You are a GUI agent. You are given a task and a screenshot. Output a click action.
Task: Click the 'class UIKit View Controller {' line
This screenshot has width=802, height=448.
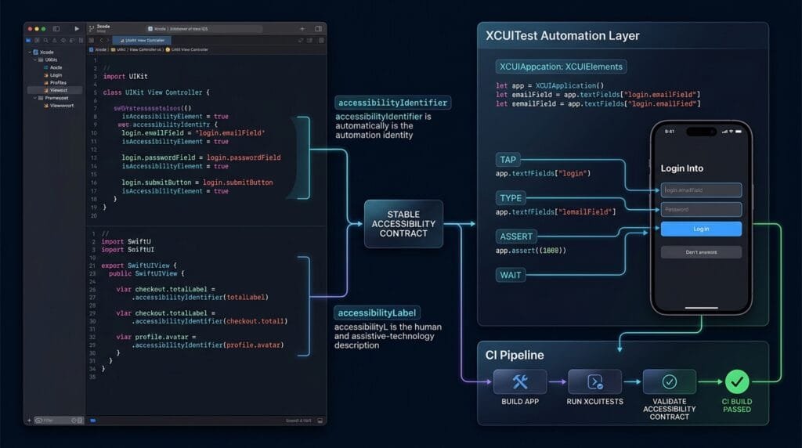[156, 92]
